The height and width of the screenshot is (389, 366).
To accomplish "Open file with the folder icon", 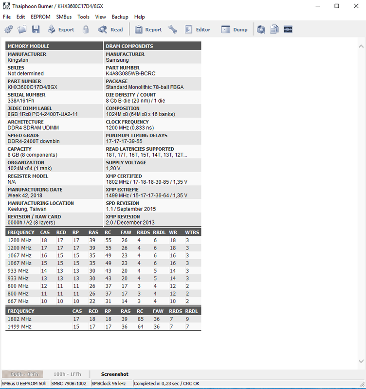I will (22, 29).
